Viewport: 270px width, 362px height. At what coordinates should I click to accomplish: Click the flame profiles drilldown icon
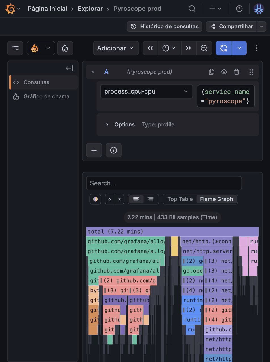[x=65, y=48]
